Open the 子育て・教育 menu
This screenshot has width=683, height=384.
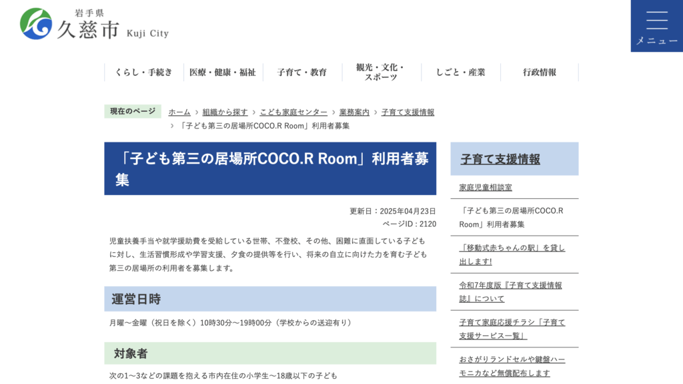pos(303,72)
